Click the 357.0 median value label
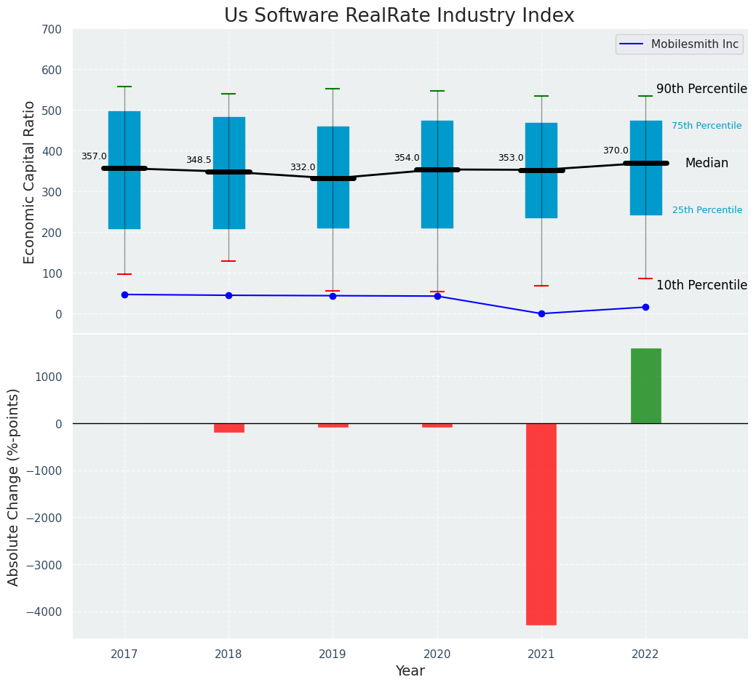This screenshot has height=685, width=756. (x=94, y=156)
